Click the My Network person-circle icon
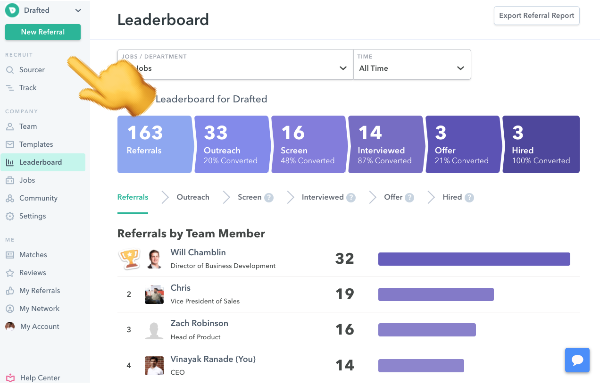Screen dimensions: 600x386 pyautogui.click(x=10, y=309)
